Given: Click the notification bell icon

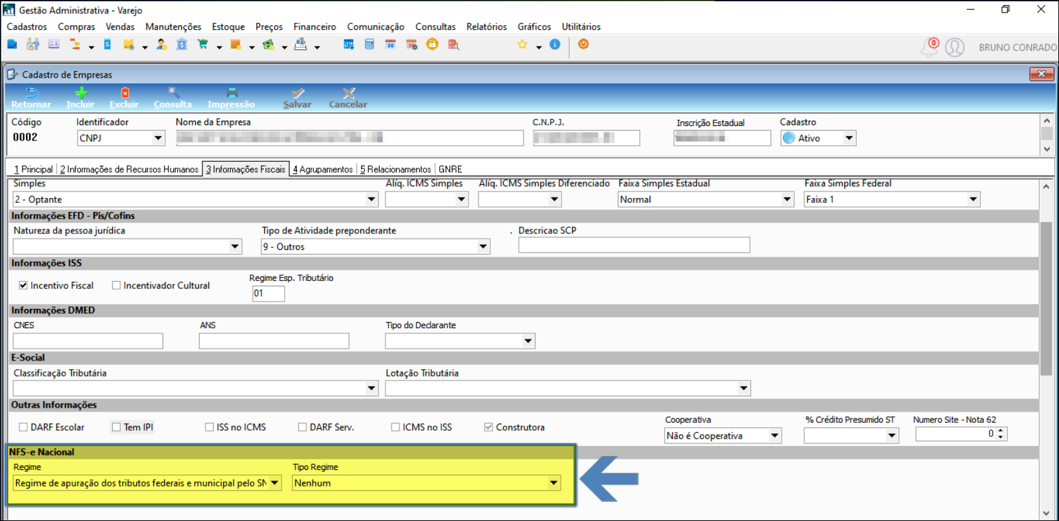Looking at the screenshot, I should (x=929, y=48).
